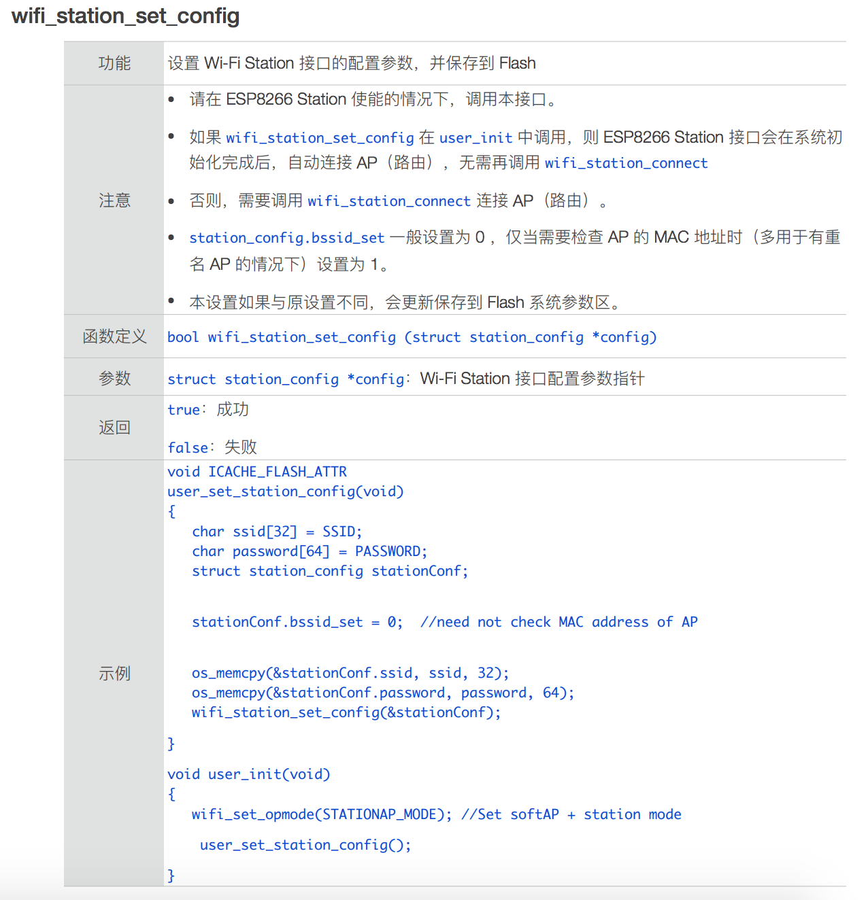Click the os_memcpy stationConf.password code line
Screen dimensions: 868x900
point(382,693)
